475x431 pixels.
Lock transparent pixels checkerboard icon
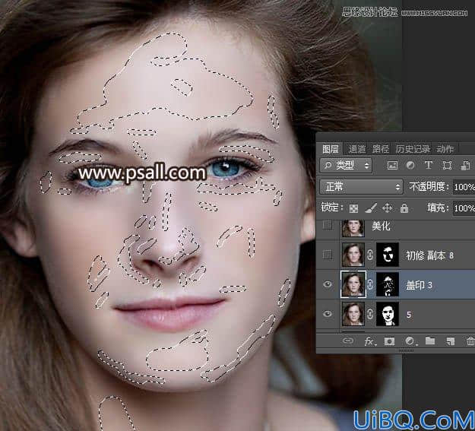(353, 208)
